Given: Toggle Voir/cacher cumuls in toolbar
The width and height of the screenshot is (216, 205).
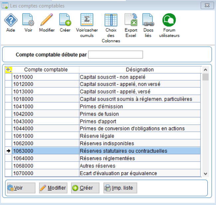Looking at the screenshot, I should tap(87, 20).
